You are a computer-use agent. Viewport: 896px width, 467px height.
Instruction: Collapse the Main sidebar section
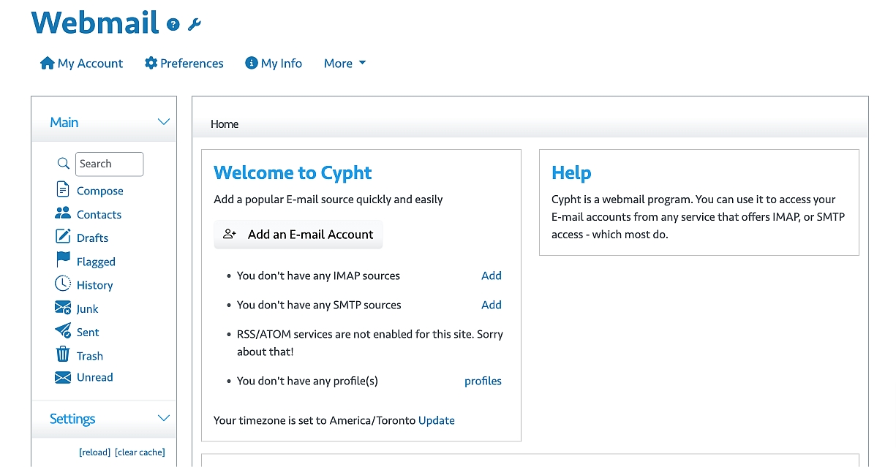164,122
